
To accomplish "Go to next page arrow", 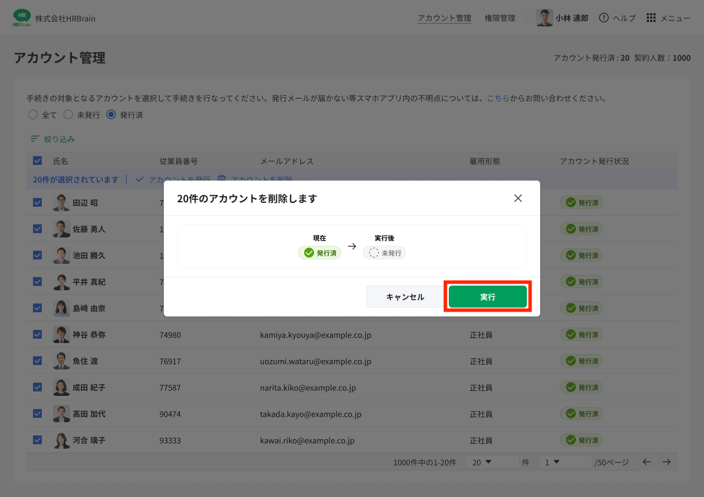I will point(667,462).
